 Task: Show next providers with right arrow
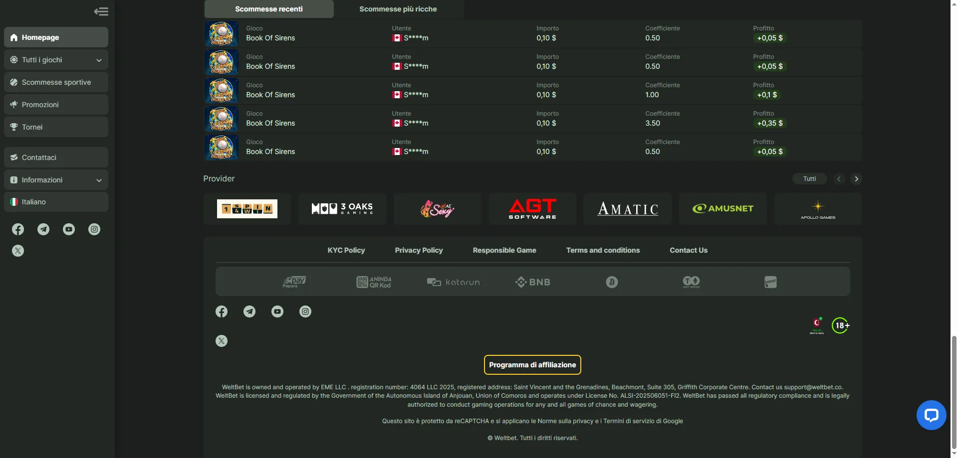(856, 179)
